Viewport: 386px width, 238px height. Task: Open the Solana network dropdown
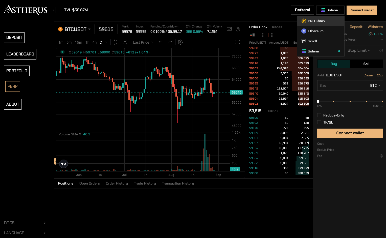tap(330, 10)
